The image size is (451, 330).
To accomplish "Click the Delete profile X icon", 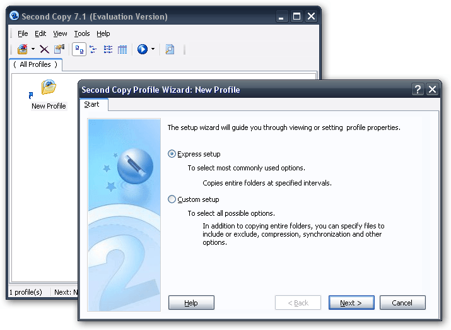I will click(44, 49).
